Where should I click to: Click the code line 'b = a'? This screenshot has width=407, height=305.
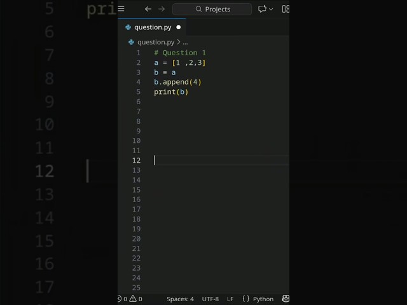(165, 72)
